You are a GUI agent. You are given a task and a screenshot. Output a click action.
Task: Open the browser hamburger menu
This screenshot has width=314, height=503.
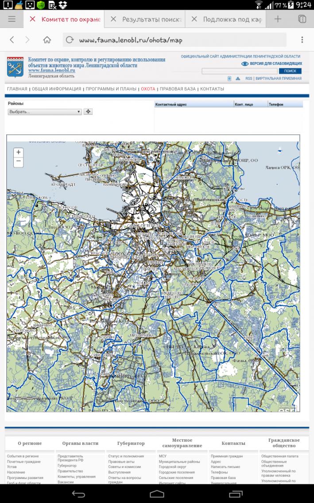click(12, 19)
